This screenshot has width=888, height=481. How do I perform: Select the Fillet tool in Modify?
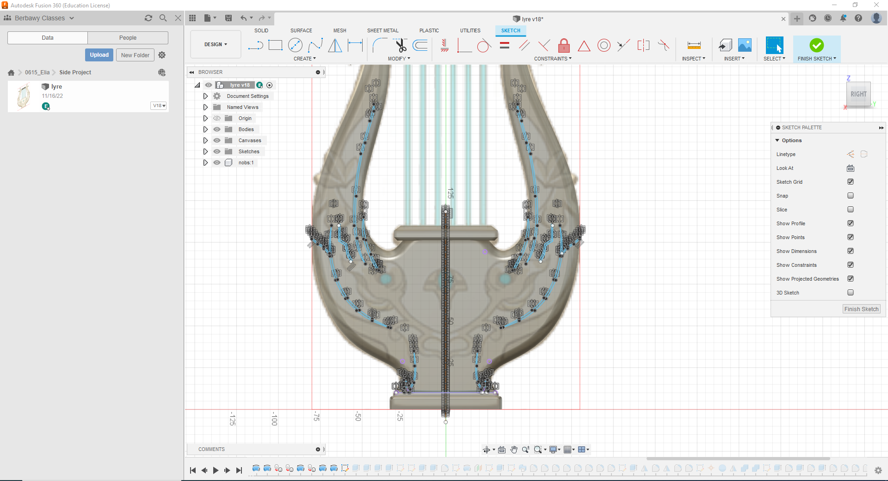pos(380,45)
